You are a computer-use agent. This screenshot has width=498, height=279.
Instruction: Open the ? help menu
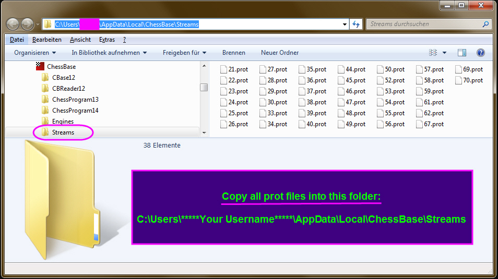pos(124,40)
